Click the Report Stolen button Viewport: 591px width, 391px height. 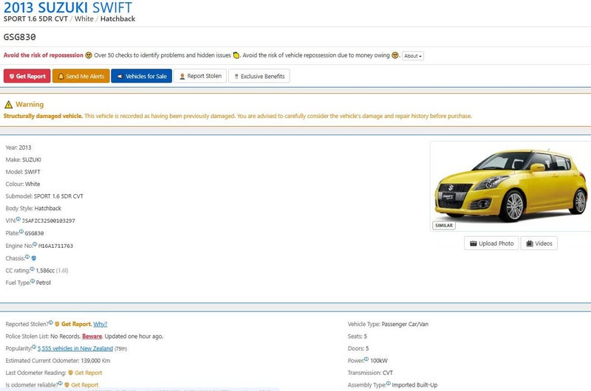(199, 76)
